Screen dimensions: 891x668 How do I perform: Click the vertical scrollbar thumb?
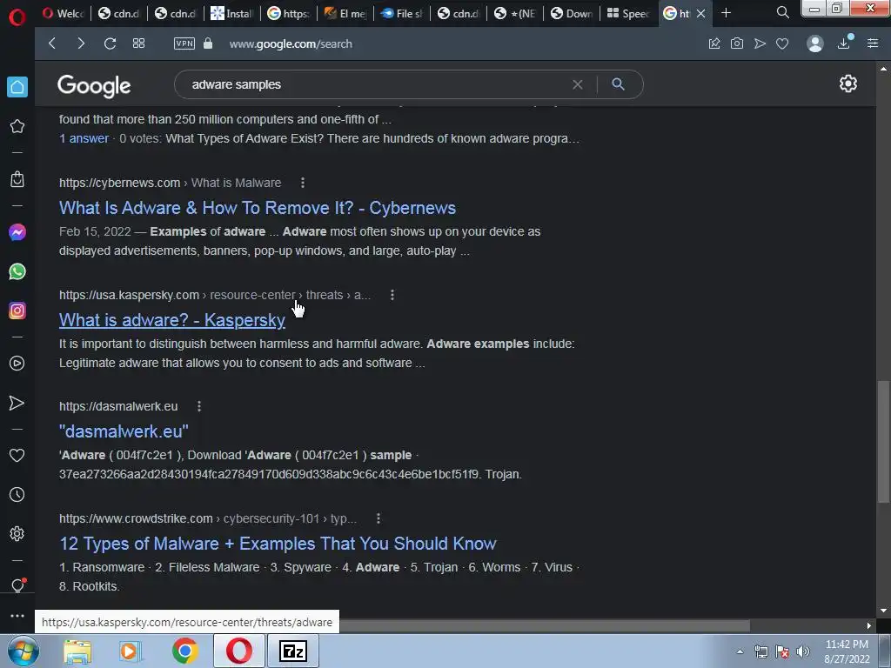(883, 441)
